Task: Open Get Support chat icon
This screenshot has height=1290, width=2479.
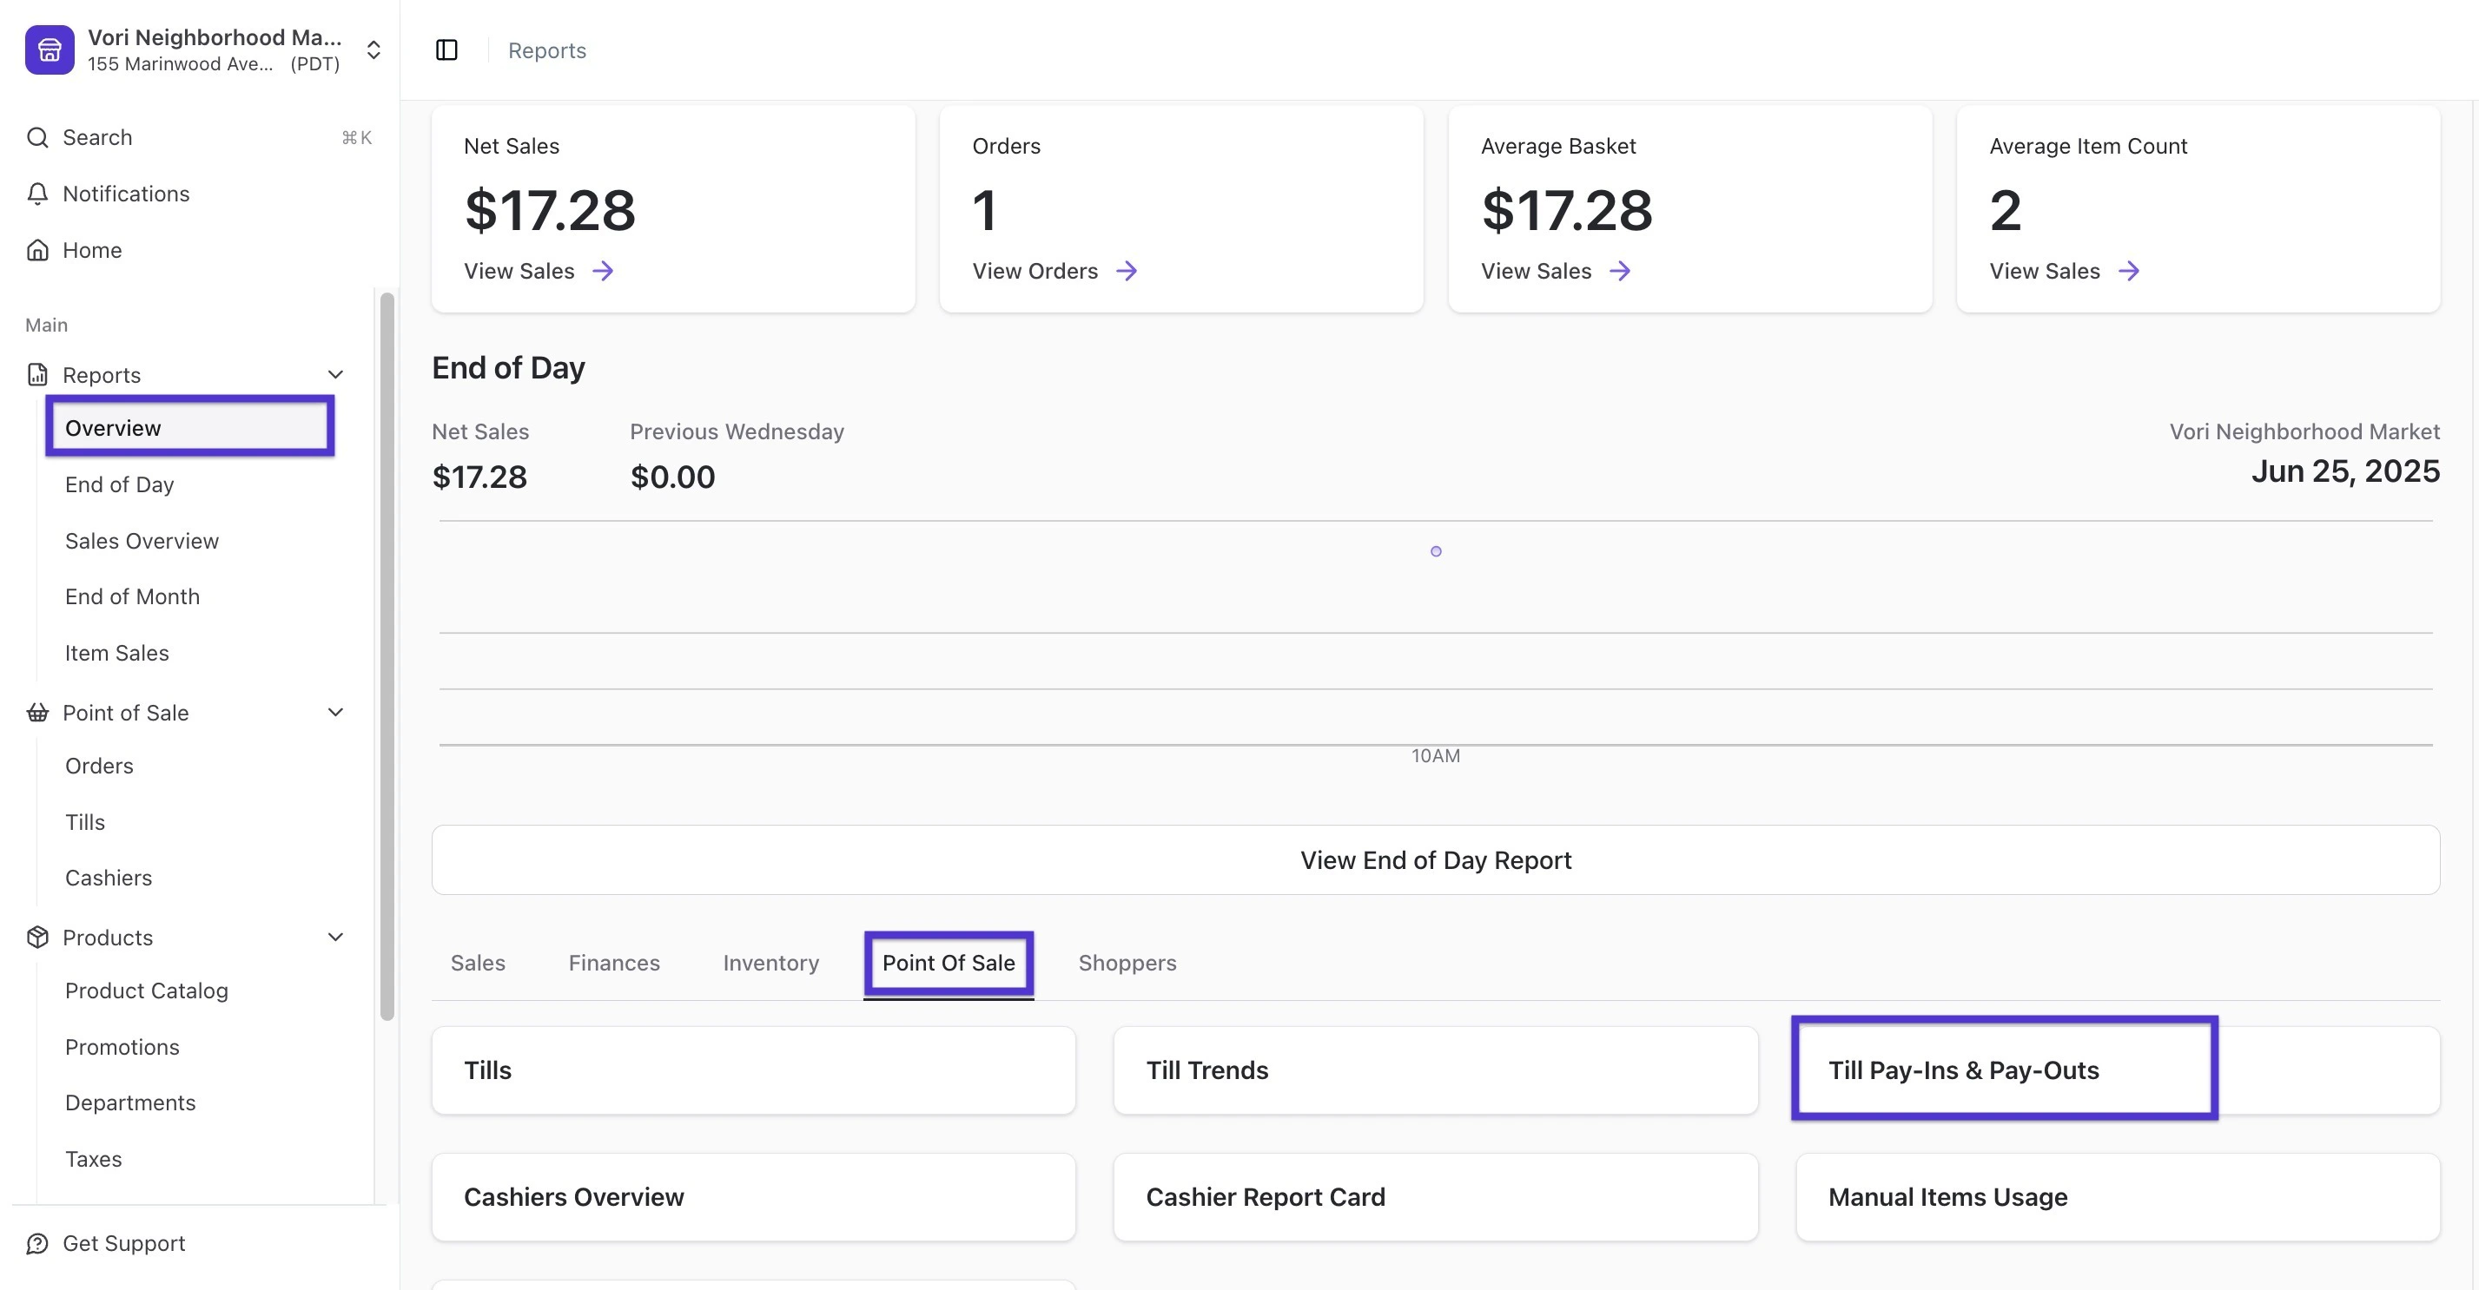Action: tap(37, 1243)
